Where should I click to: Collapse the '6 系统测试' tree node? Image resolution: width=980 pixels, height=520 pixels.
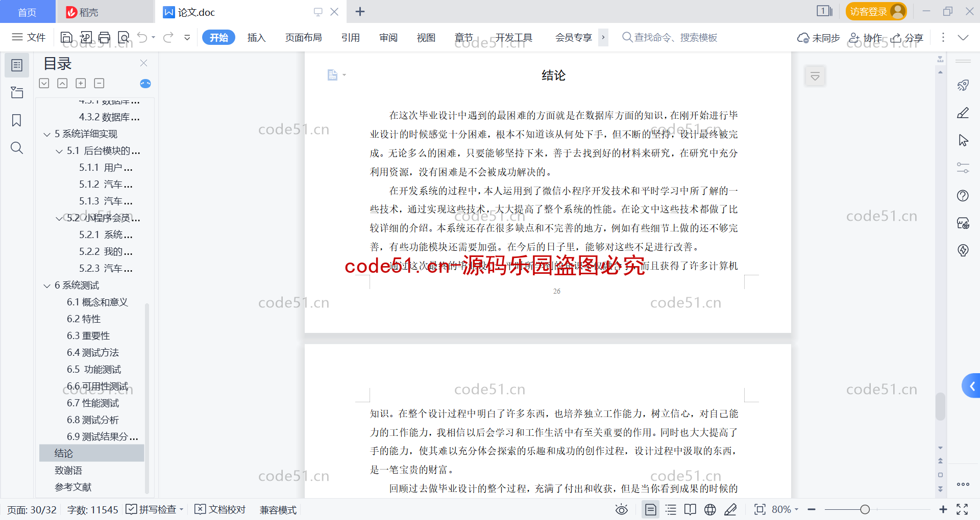coord(47,286)
